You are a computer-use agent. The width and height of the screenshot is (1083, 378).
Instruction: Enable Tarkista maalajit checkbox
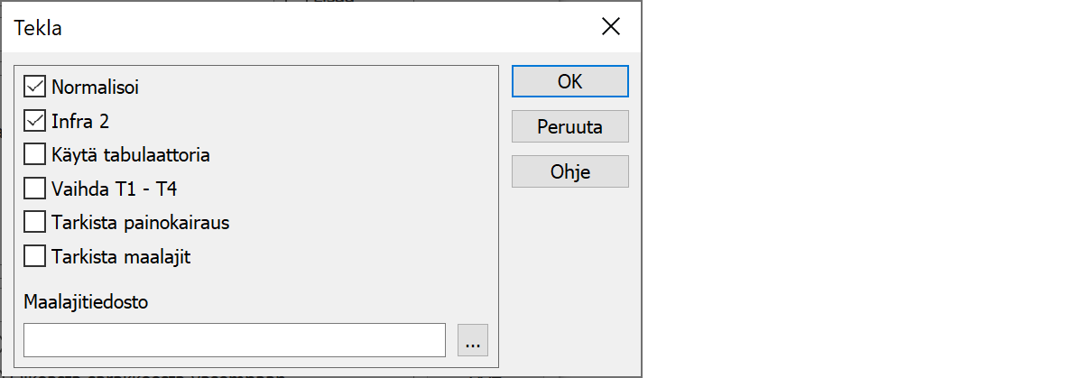click(x=35, y=255)
